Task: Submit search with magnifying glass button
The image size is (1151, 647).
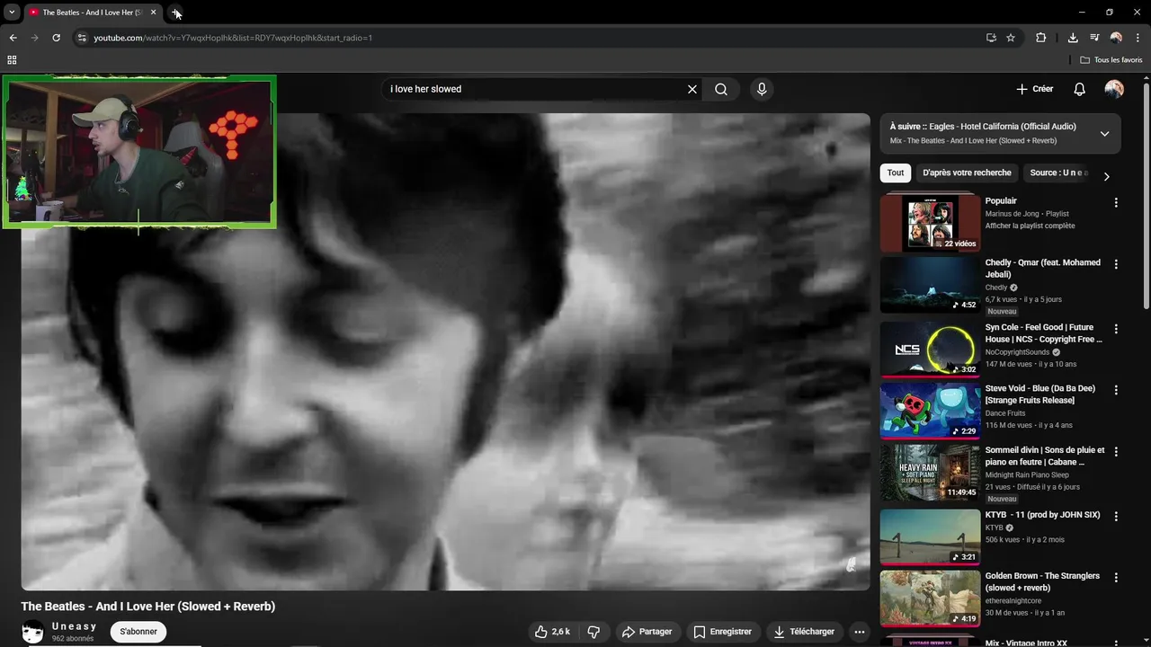Action: coord(721,89)
